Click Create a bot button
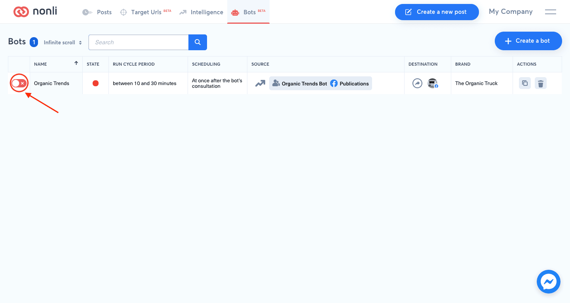This screenshot has width=570, height=303. point(528,41)
